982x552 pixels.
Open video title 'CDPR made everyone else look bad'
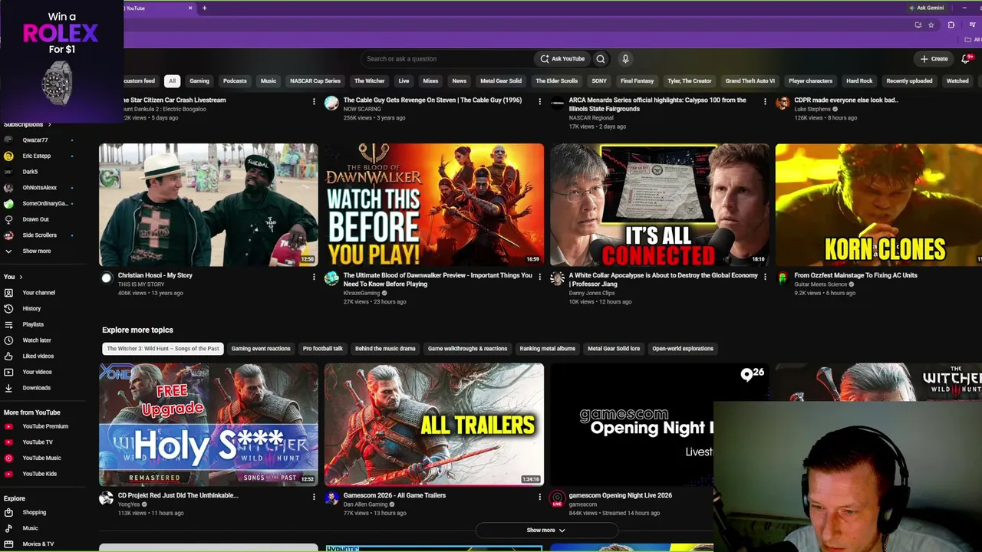click(846, 100)
